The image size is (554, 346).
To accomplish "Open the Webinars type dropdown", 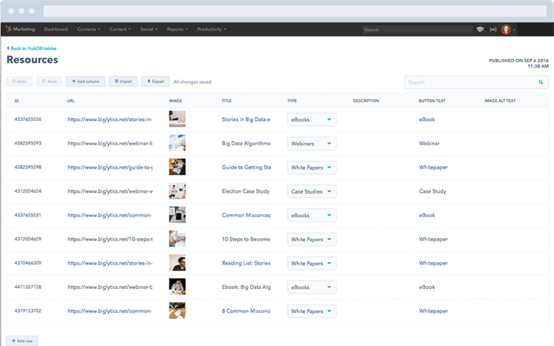I will [312, 143].
